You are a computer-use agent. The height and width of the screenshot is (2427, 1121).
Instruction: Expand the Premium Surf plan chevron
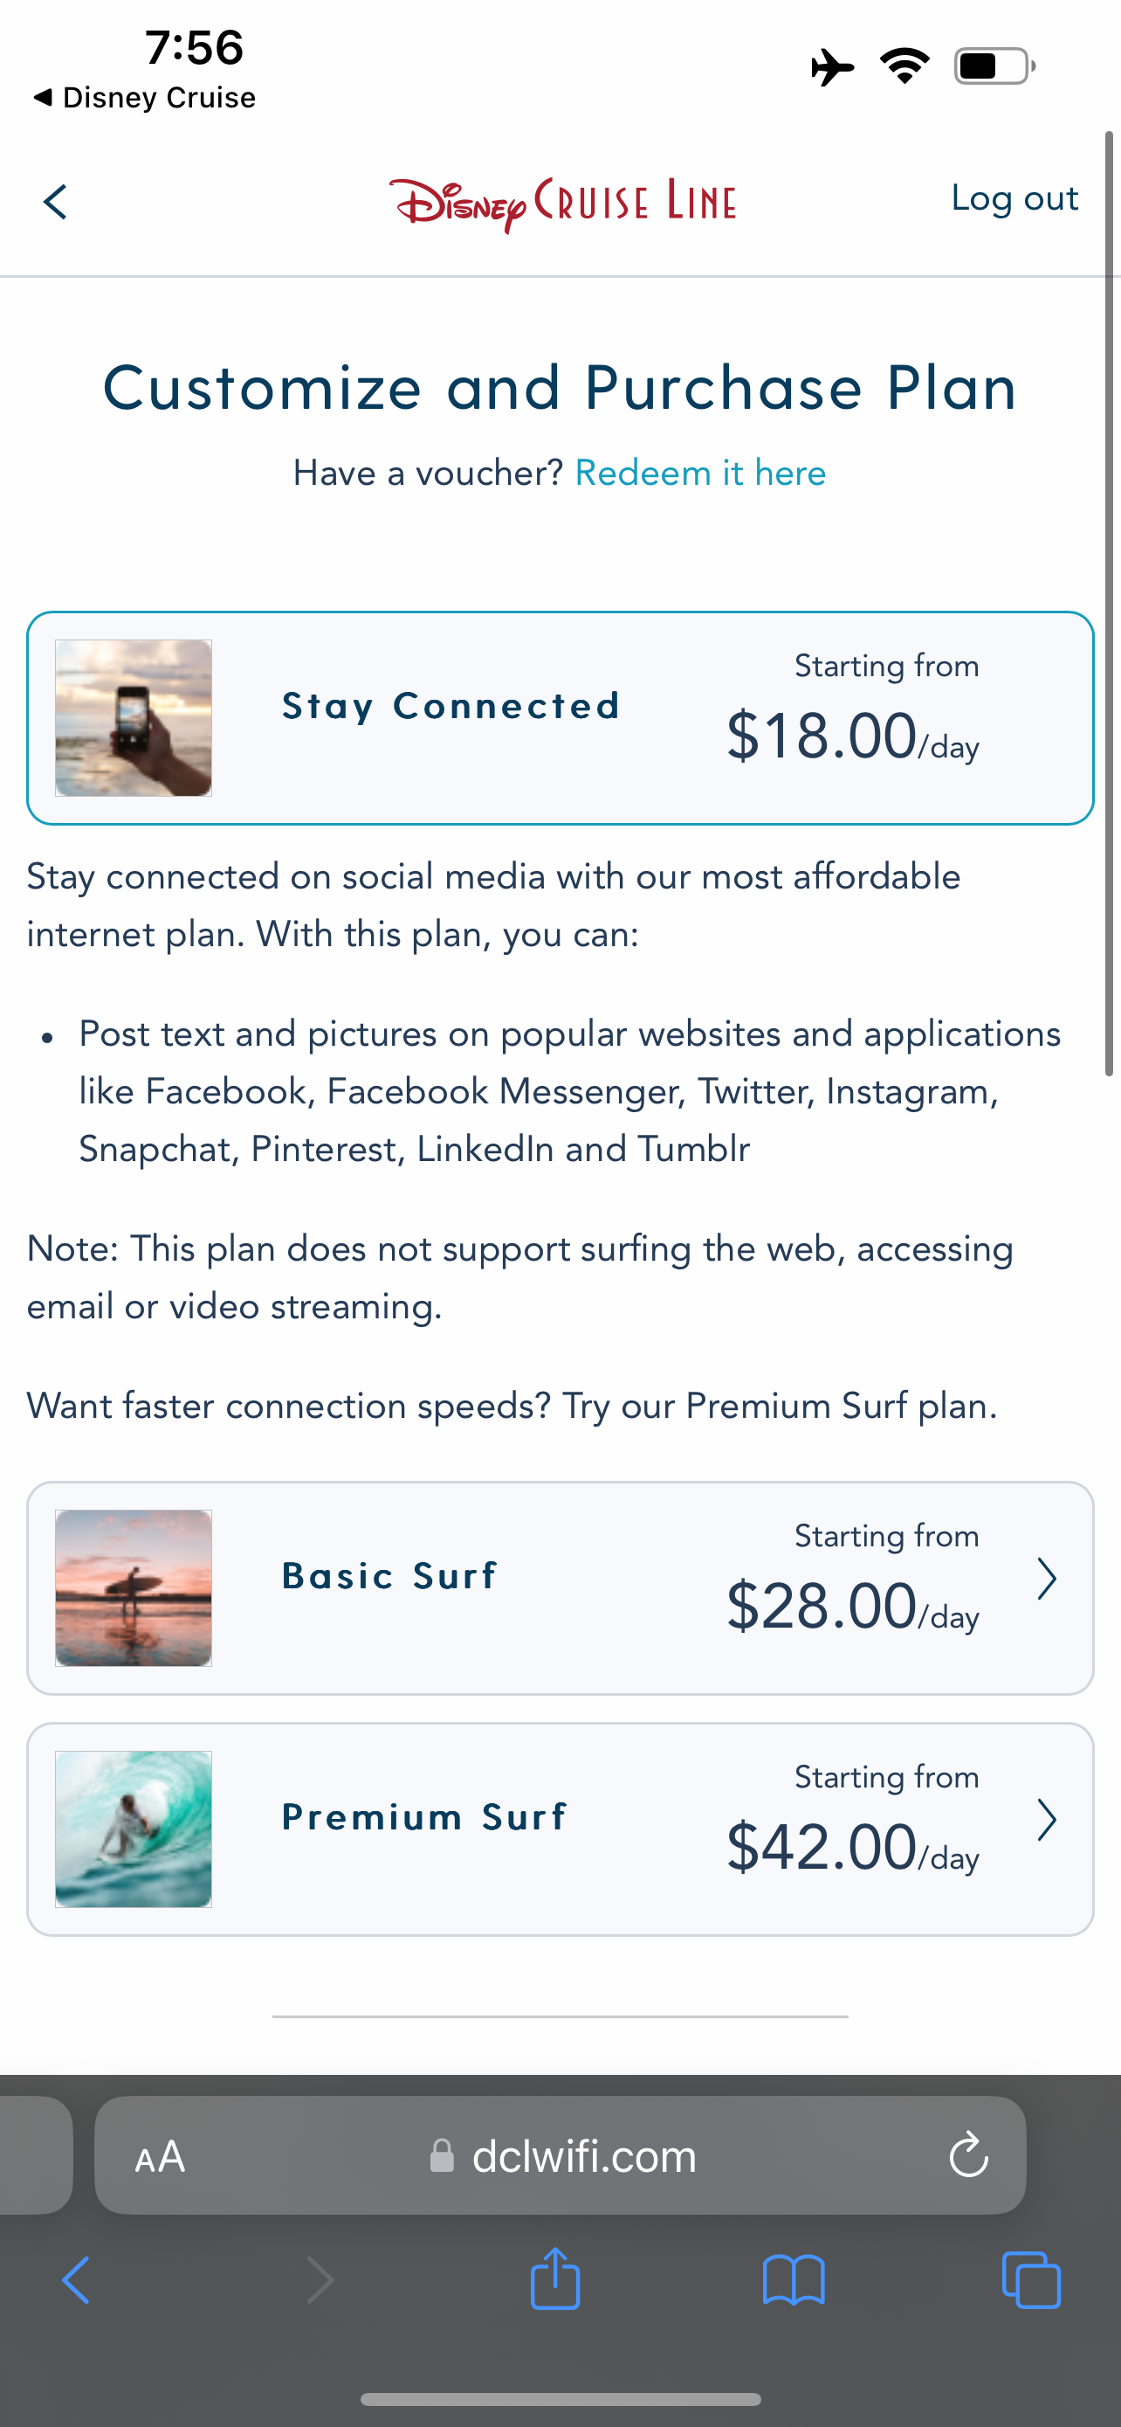click(x=1047, y=1821)
